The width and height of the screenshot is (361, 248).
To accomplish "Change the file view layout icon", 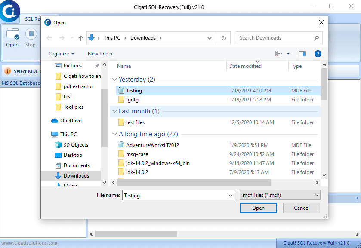I will click(x=279, y=54).
